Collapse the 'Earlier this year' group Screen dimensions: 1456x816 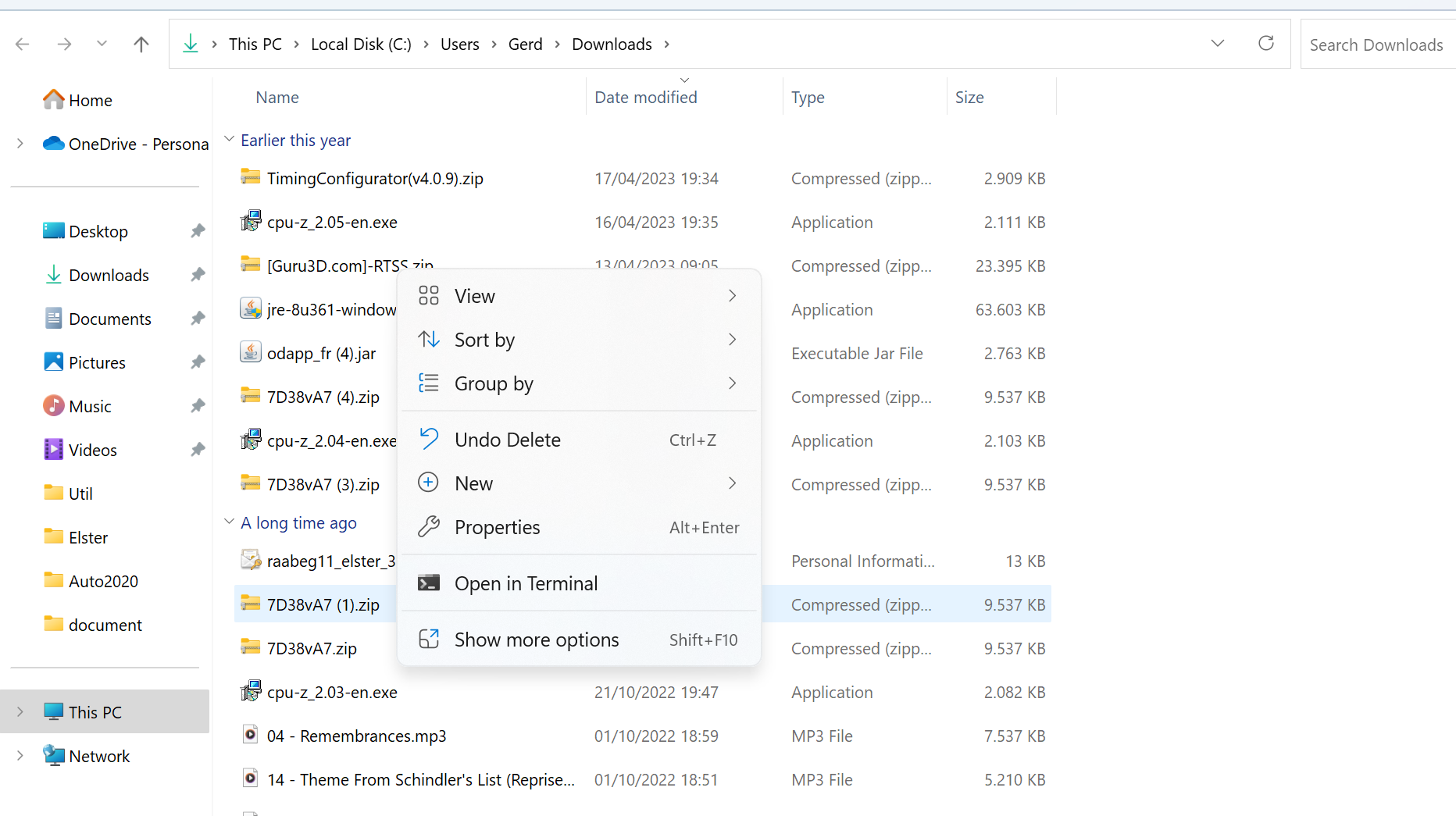coord(229,140)
